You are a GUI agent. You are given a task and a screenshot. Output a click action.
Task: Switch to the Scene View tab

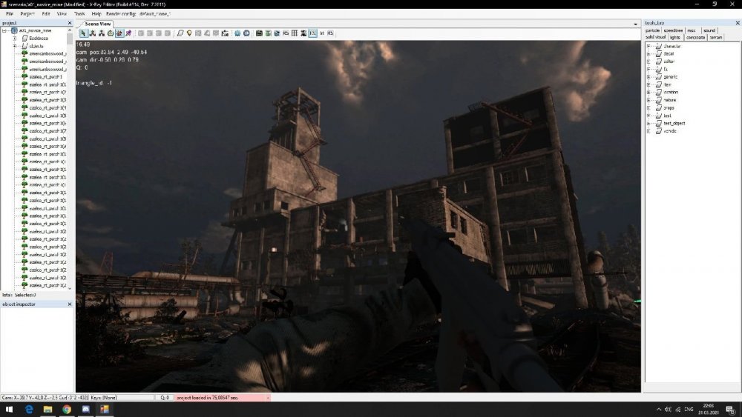click(97, 24)
